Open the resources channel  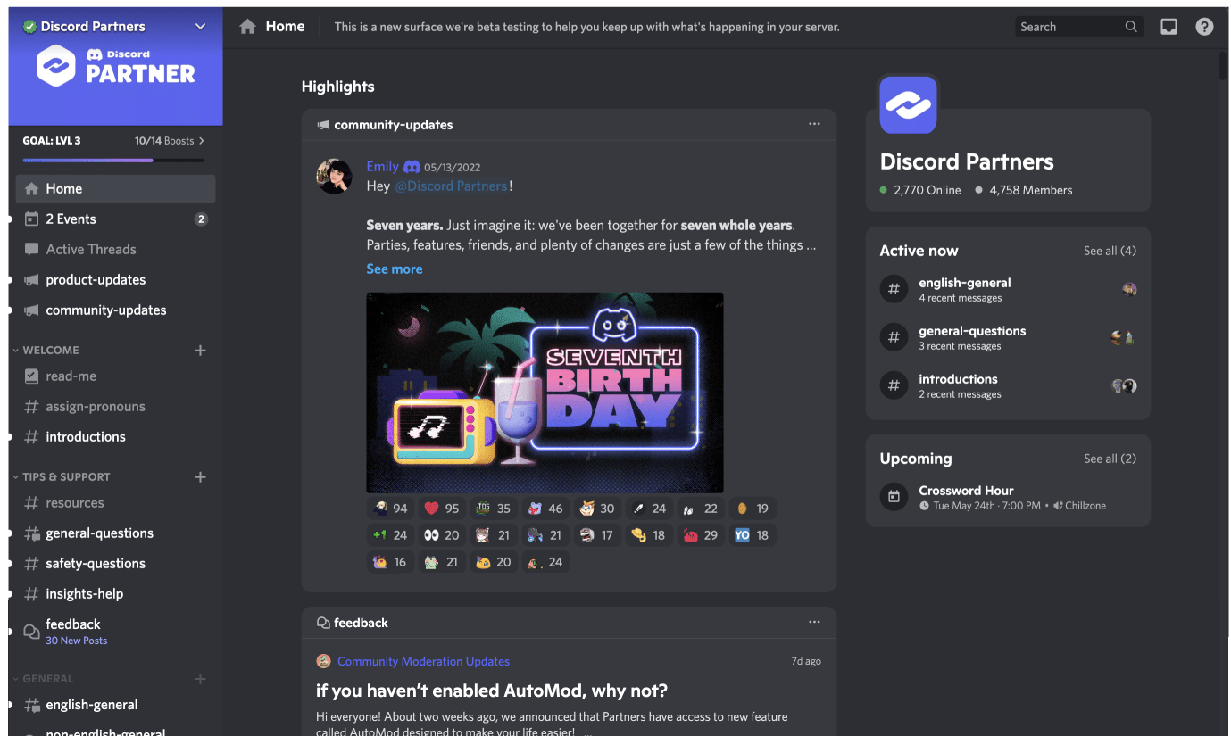coord(115,503)
